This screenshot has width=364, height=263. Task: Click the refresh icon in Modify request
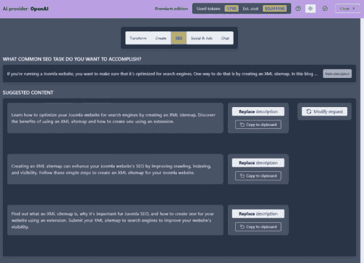(309, 111)
